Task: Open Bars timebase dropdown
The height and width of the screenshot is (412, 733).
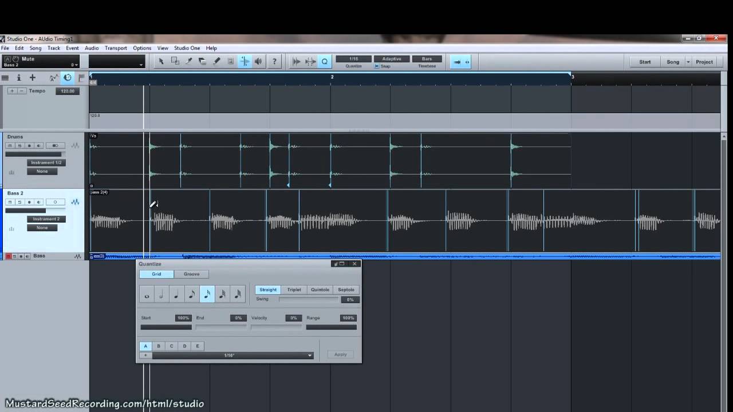Action: (x=427, y=59)
